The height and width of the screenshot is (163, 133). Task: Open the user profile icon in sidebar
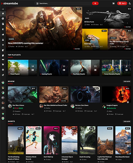coord(3,40)
